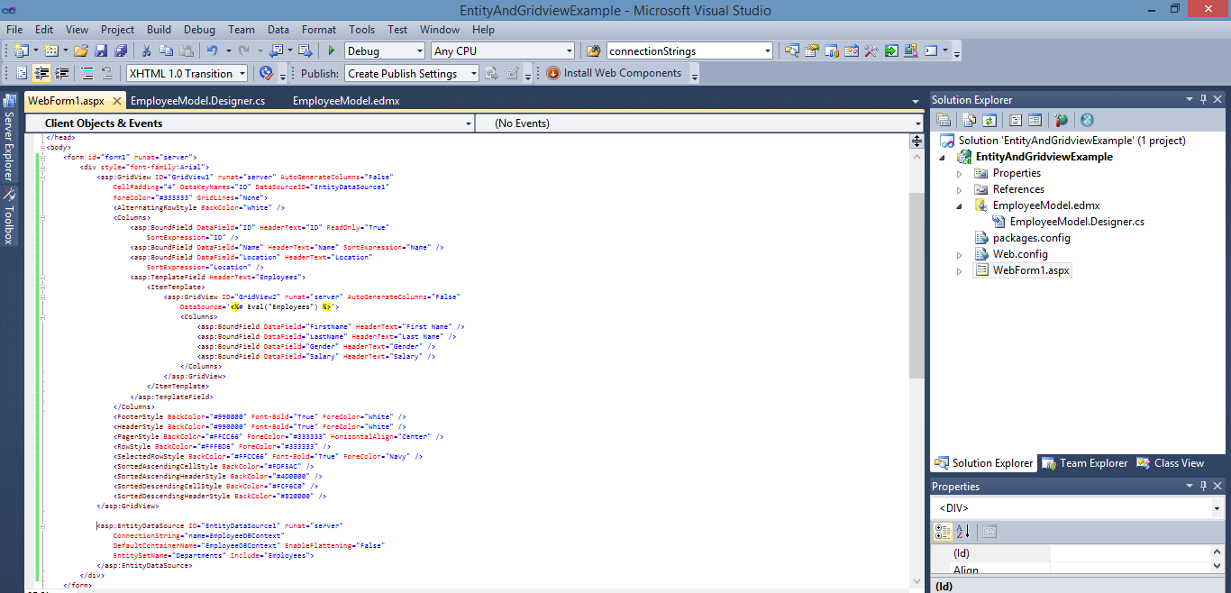Start debugging with the green play icon

332,50
